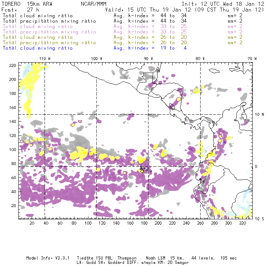Select the "10 S" latitude label

(260, 219)
